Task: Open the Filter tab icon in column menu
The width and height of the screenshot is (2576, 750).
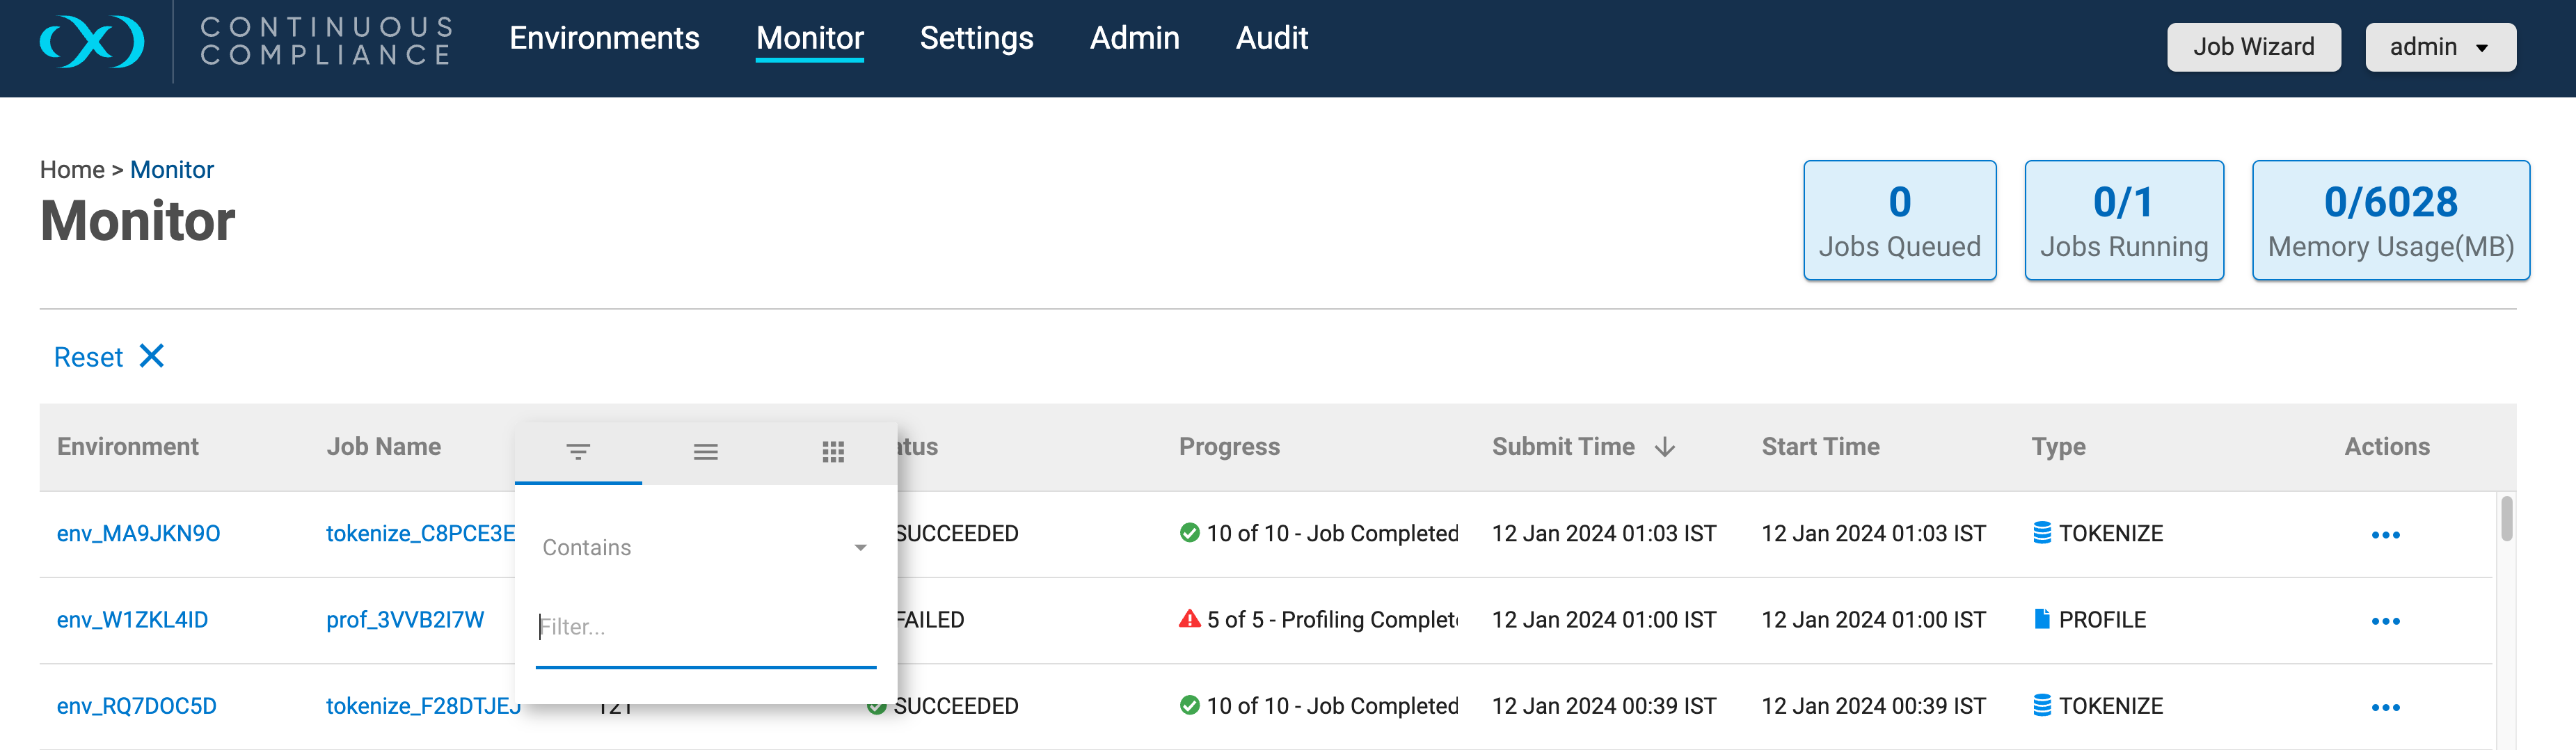Action: (x=578, y=452)
